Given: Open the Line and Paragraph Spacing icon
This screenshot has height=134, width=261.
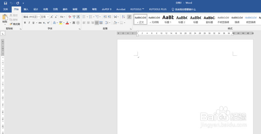Looking at the screenshot, I should pyautogui.click(x=107, y=23).
